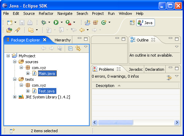Collapse the MyProject tree node
184x136 pixels.
pos(8,56)
